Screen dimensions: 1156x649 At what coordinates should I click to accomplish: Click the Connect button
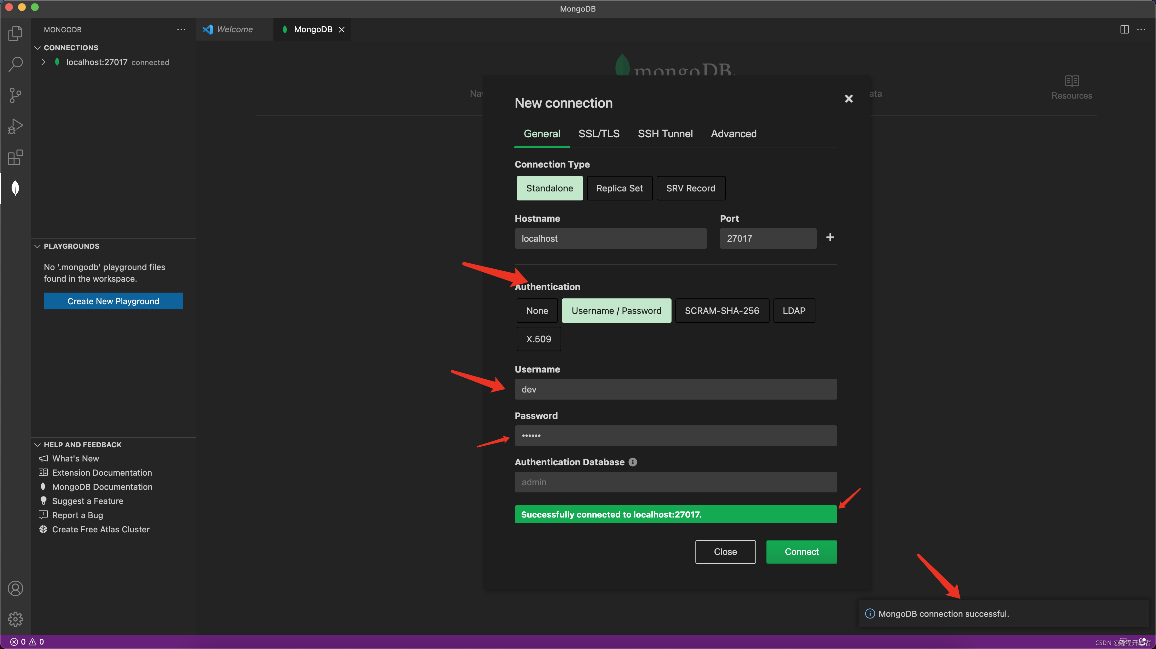(802, 552)
